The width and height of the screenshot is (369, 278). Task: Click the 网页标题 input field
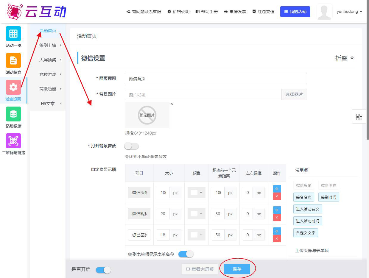tap(216, 79)
